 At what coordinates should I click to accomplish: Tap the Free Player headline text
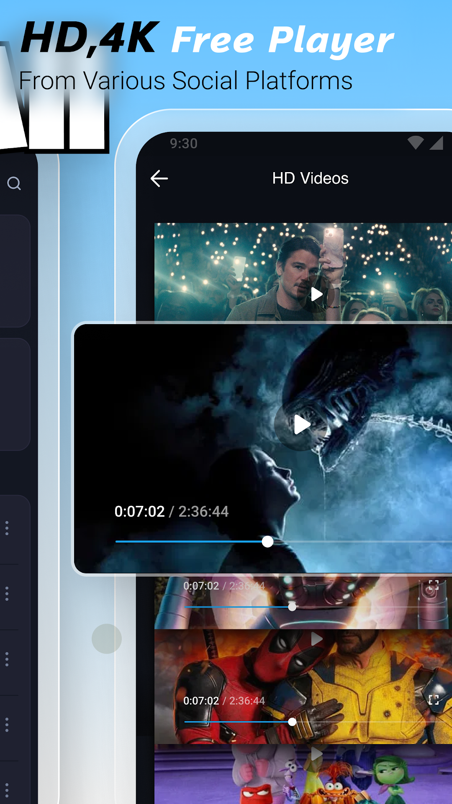tap(283, 40)
